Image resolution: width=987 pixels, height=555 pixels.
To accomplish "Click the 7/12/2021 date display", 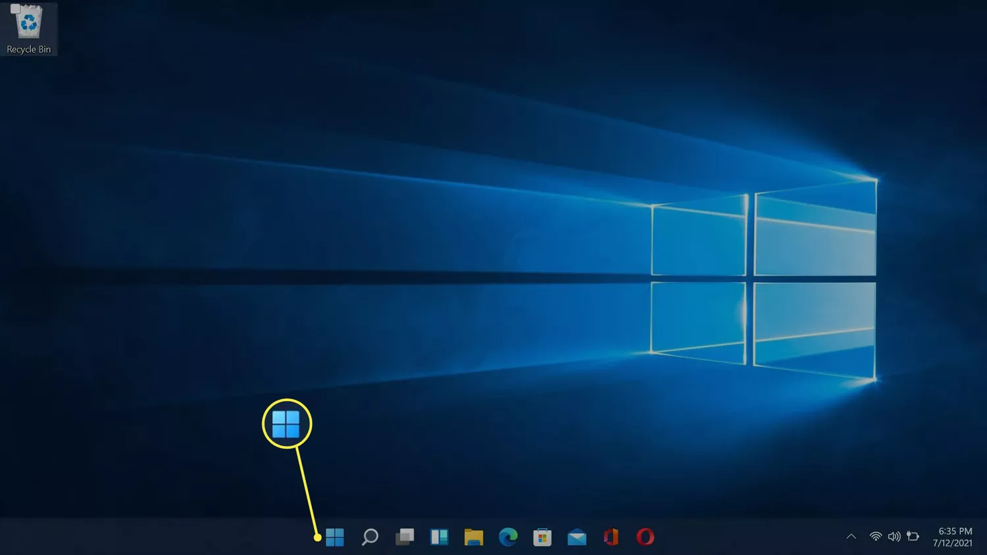I will [953, 543].
